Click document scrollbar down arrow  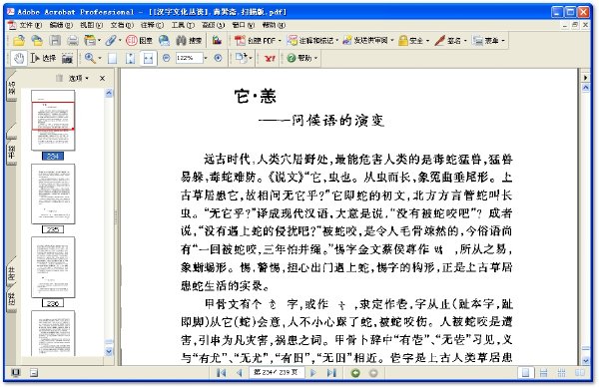586,360
